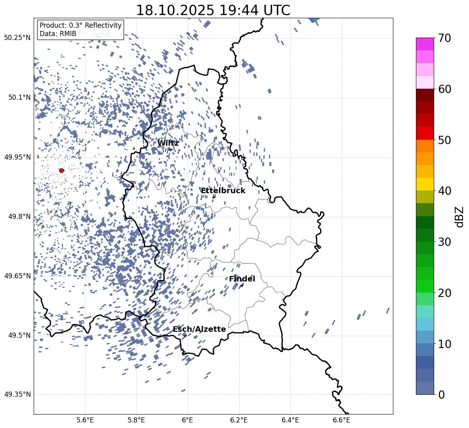Click the 49.8°N latitude label
This screenshot has height=428, width=469.
(19, 217)
